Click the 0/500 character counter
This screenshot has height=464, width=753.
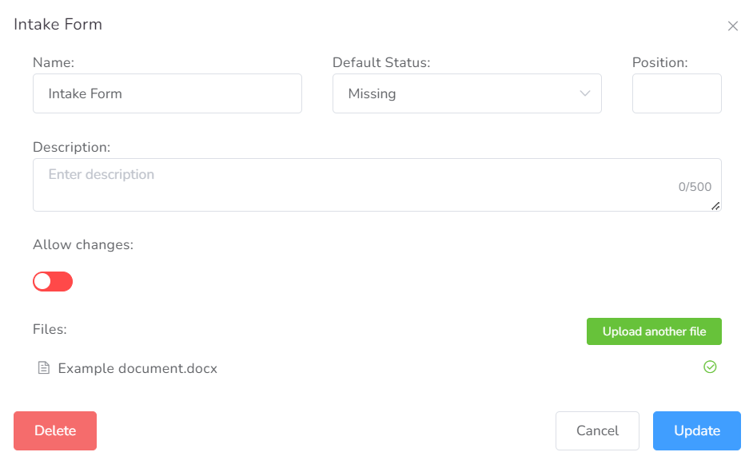(695, 187)
